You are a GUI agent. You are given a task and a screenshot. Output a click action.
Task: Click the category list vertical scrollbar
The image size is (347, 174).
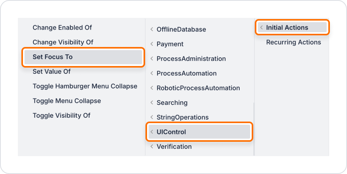(x=254, y=129)
